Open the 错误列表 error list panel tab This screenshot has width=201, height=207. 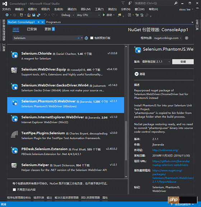[39, 198]
